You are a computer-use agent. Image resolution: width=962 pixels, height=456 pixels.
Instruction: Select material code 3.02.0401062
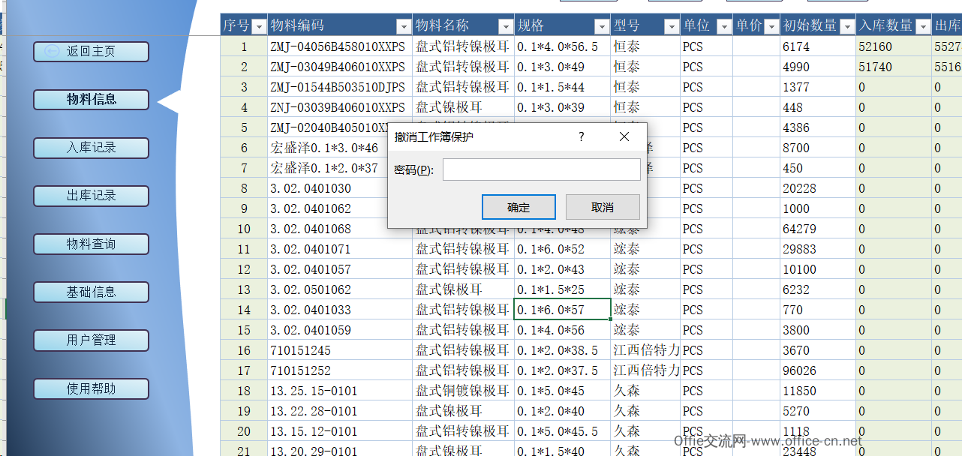click(327, 208)
